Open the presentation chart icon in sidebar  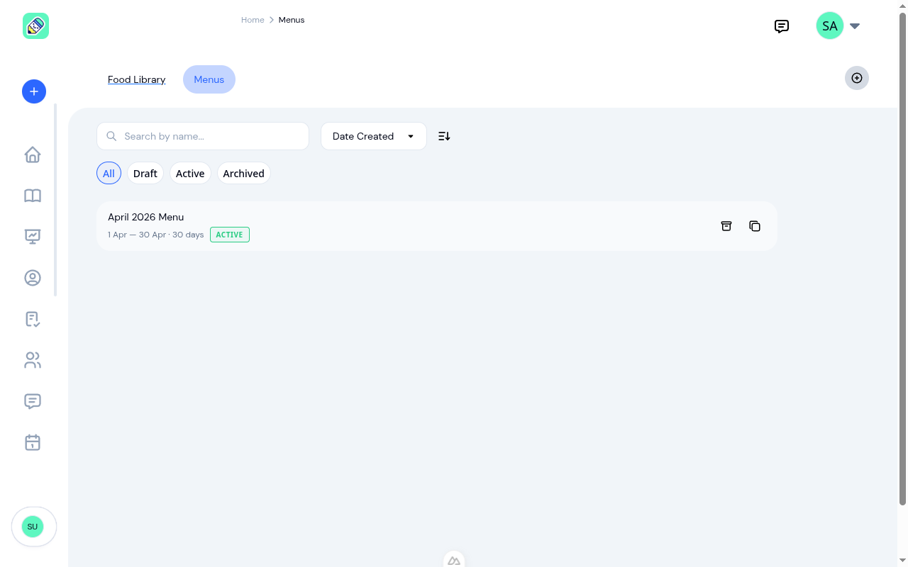point(33,237)
